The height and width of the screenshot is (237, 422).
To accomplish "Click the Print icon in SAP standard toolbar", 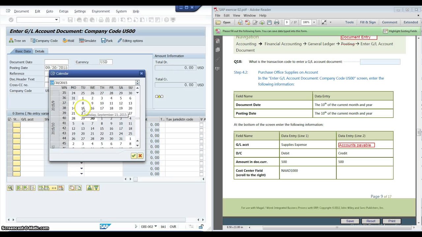I will [x=101, y=20].
